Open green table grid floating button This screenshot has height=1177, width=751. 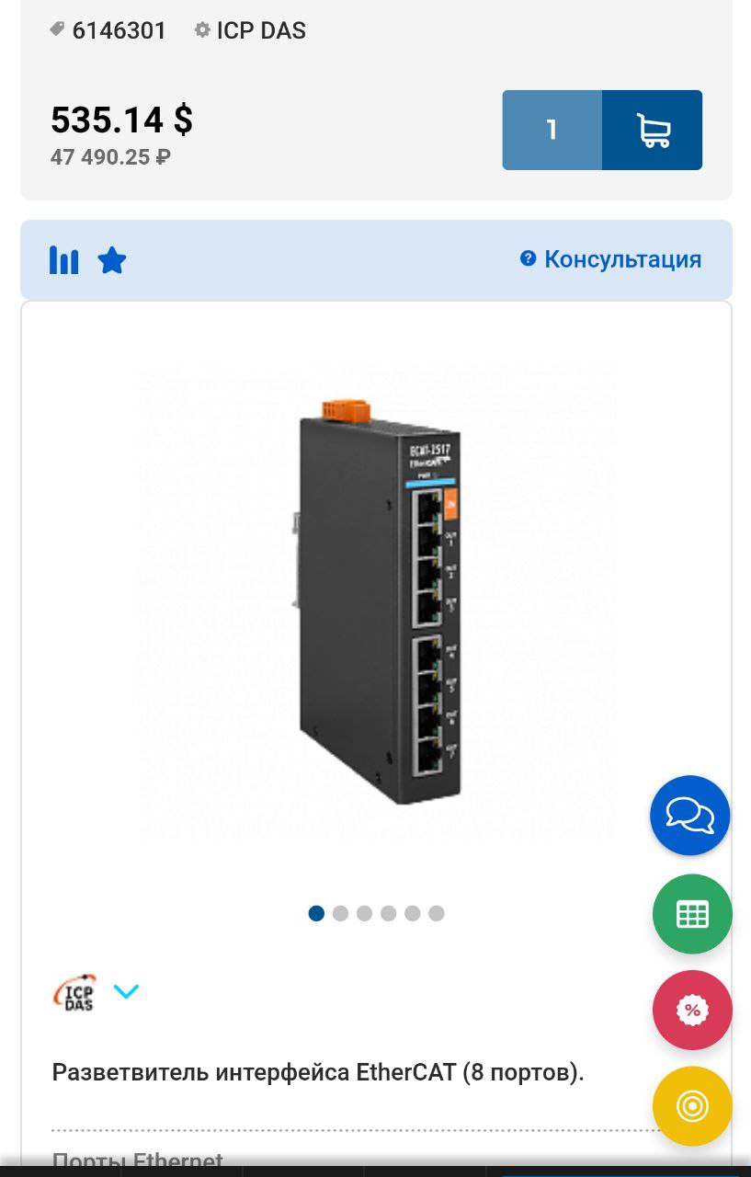point(692,914)
